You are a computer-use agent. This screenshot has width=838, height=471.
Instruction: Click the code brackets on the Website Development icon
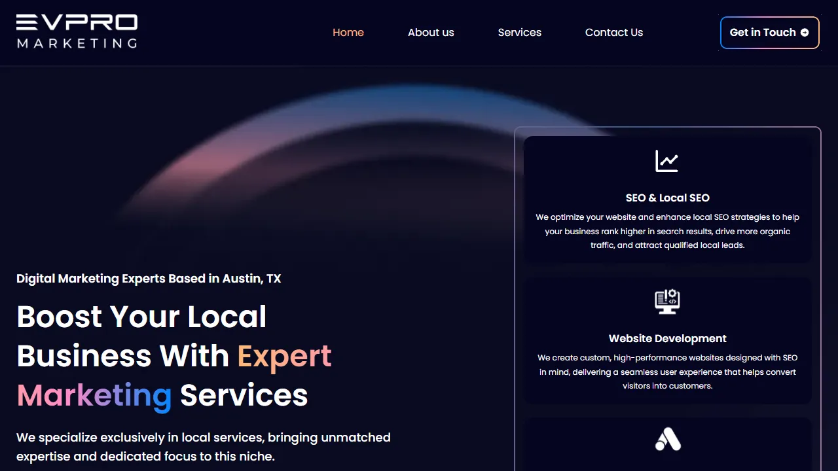[x=672, y=301]
